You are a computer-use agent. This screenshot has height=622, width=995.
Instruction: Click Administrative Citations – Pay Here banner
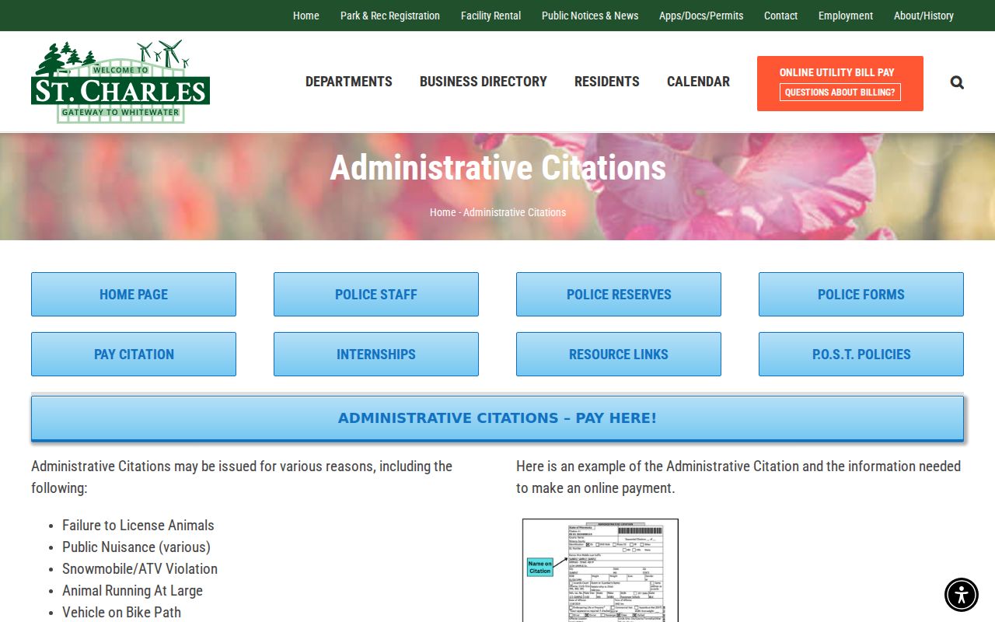point(497,418)
